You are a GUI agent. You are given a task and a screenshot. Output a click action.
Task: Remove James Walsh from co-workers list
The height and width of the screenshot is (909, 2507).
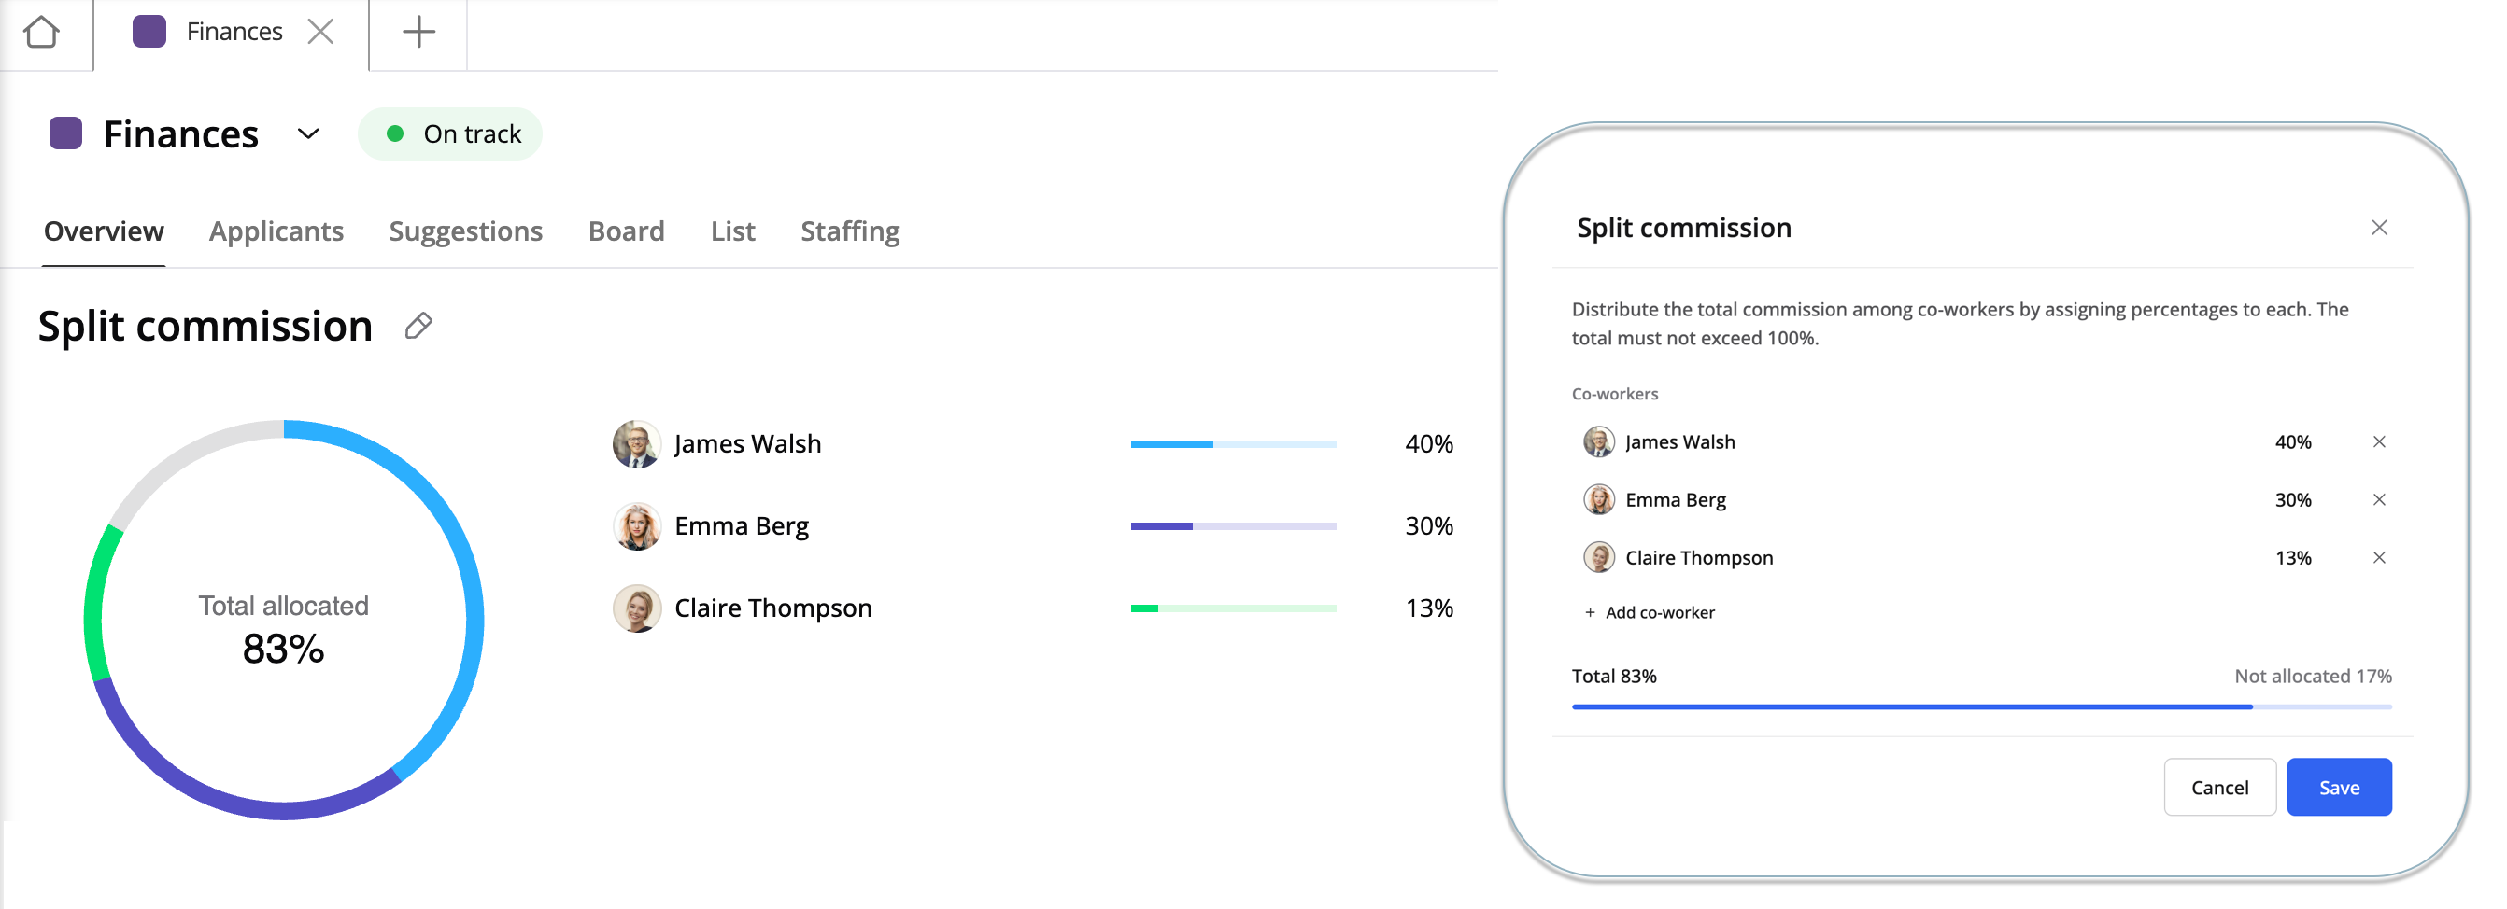2378,442
